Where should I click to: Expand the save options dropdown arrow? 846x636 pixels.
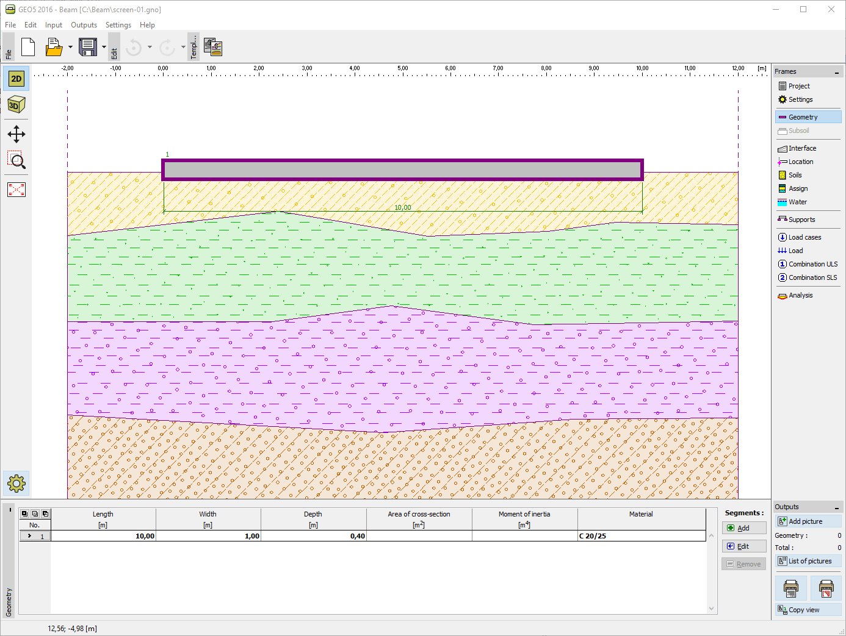pyautogui.click(x=104, y=47)
